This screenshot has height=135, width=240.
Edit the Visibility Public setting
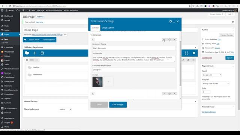click(x=218, y=44)
